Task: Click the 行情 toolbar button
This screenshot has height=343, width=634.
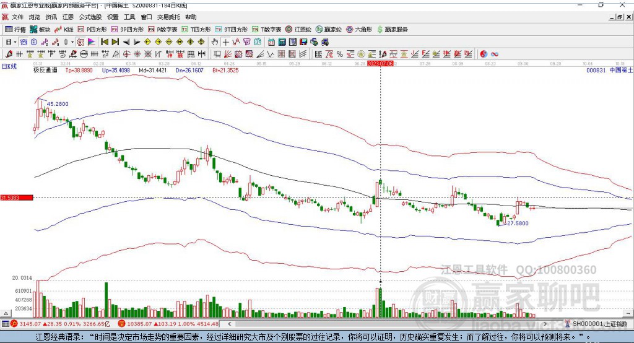Action: coord(15,30)
